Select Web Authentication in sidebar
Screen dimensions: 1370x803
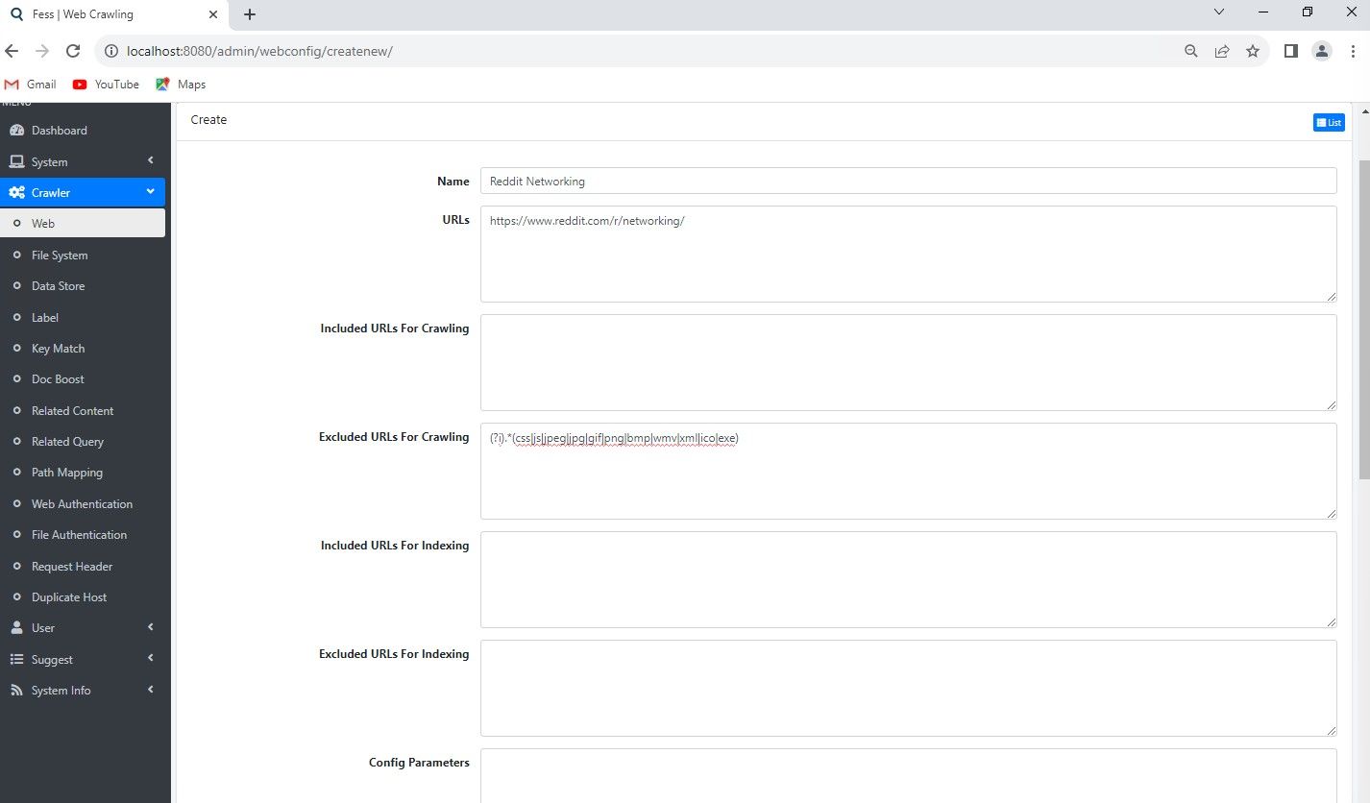click(82, 504)
